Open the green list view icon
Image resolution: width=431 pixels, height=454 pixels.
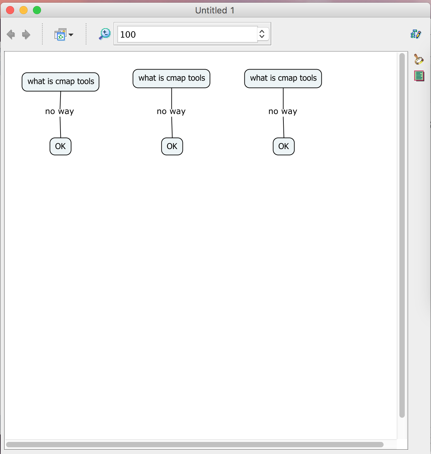(419, 76)
